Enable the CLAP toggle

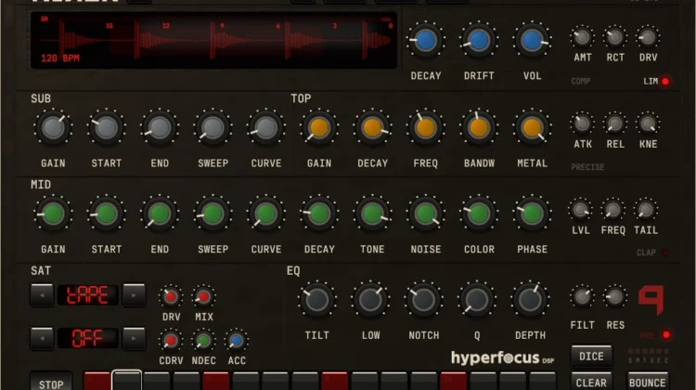point(665,253)
